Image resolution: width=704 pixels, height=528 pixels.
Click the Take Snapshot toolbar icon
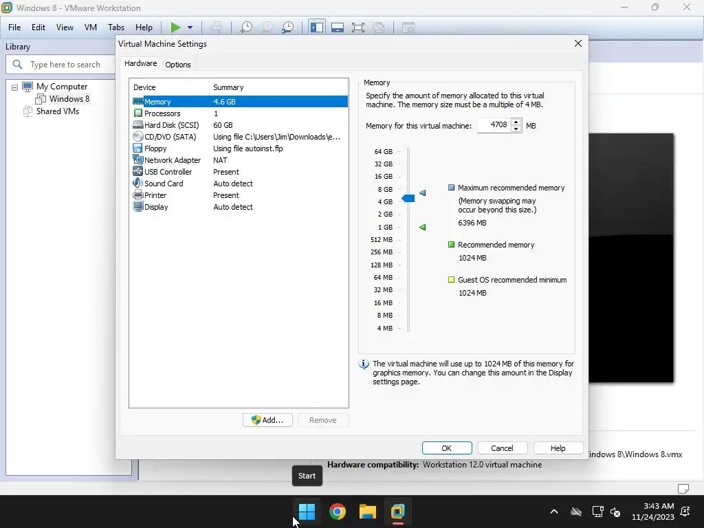246,27
